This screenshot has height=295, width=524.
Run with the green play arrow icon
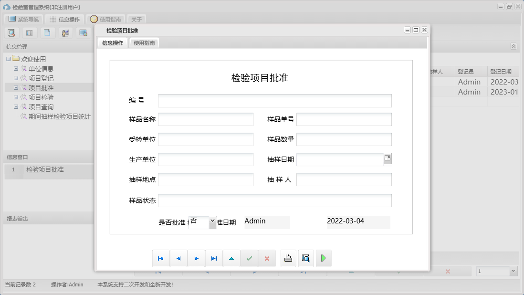point(324,258)
